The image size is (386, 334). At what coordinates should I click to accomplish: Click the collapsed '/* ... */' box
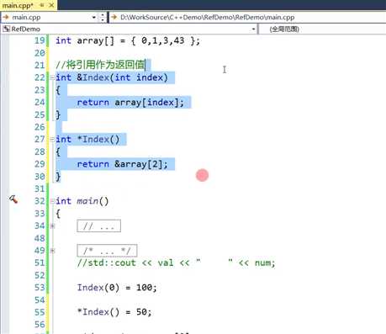tap(107, 251)
